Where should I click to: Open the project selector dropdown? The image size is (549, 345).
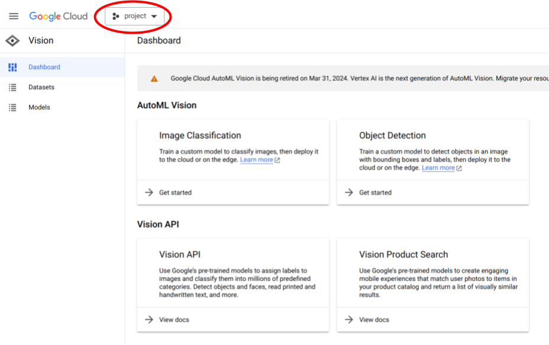pos(135,17)
